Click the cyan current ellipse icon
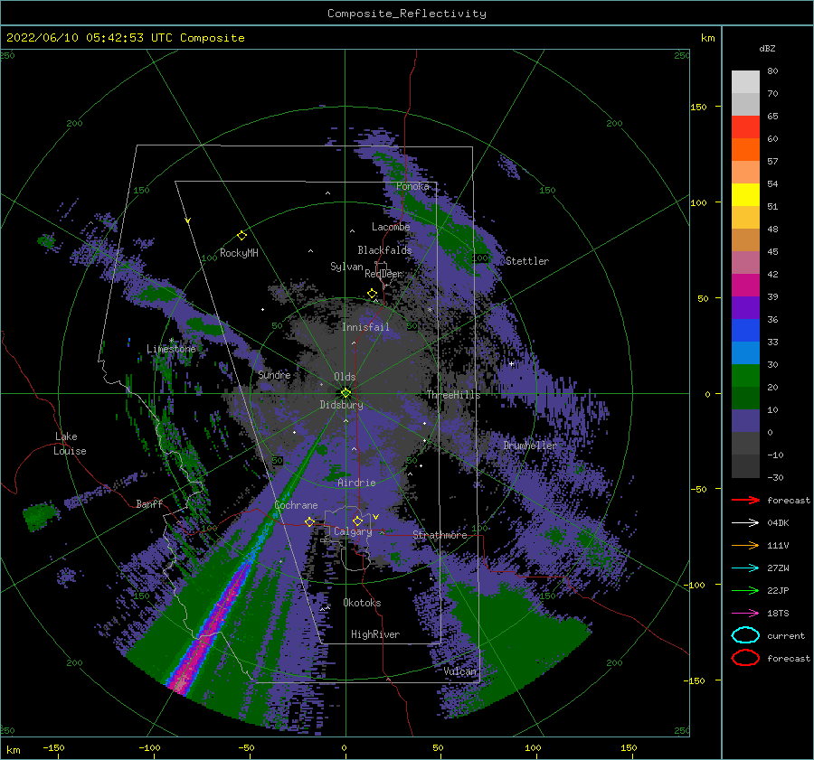The image size is (814, 760). tap(745, 635)
